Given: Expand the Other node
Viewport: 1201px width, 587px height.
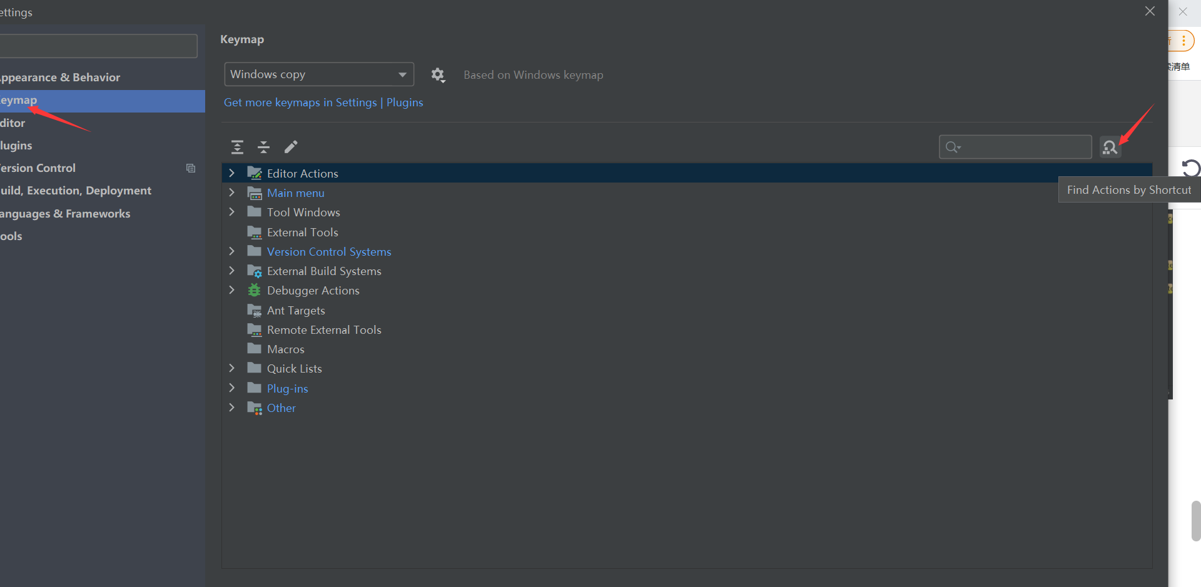Looking at the screenshot, I should coord(231,408).
